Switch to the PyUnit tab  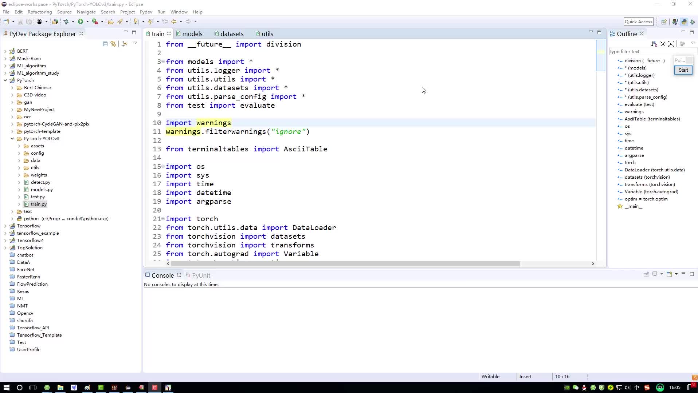[x=197, y=275]
